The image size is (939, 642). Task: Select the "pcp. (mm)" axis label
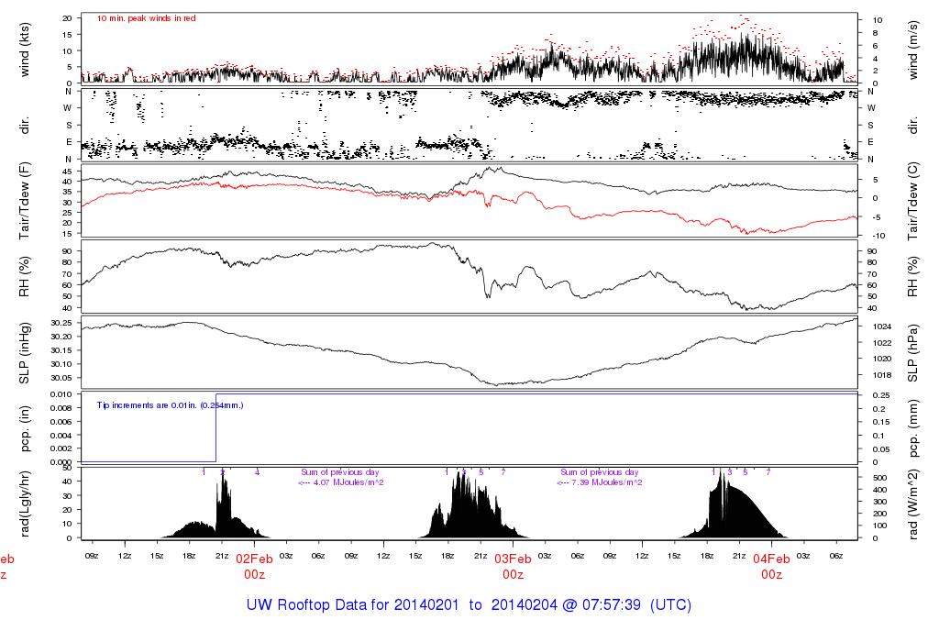pos(912,429)
